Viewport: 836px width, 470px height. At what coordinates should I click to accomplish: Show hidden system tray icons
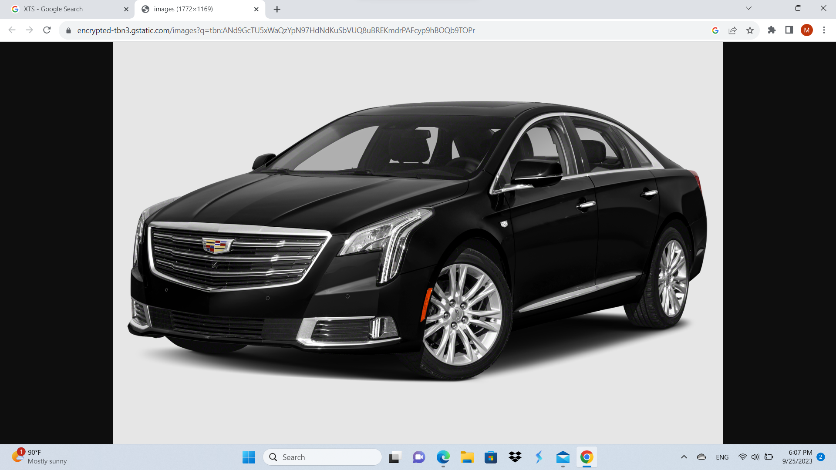pyautogui.click(x=684, y=457)
